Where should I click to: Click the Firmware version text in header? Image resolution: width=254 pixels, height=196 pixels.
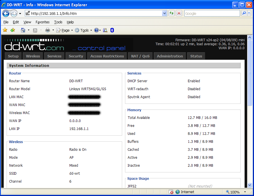click(210, 40)
